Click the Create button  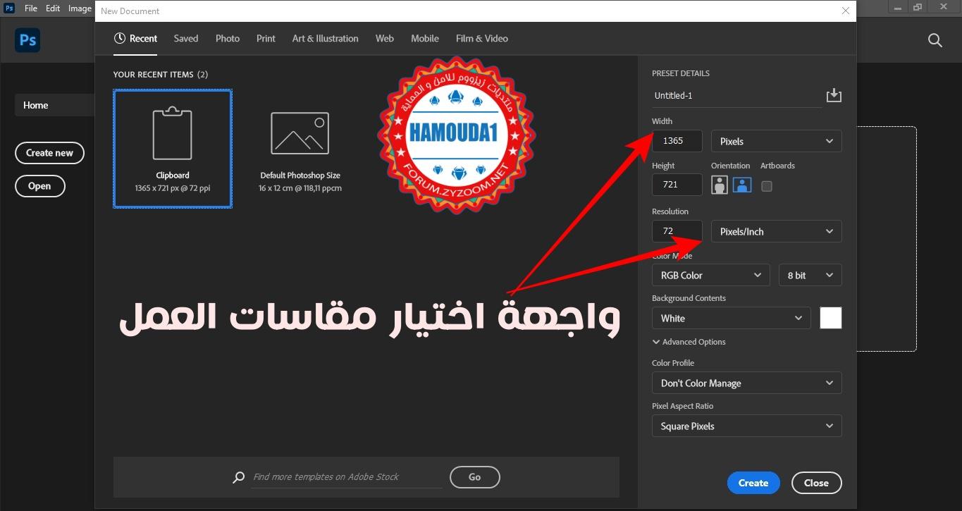tap(753, 483)
